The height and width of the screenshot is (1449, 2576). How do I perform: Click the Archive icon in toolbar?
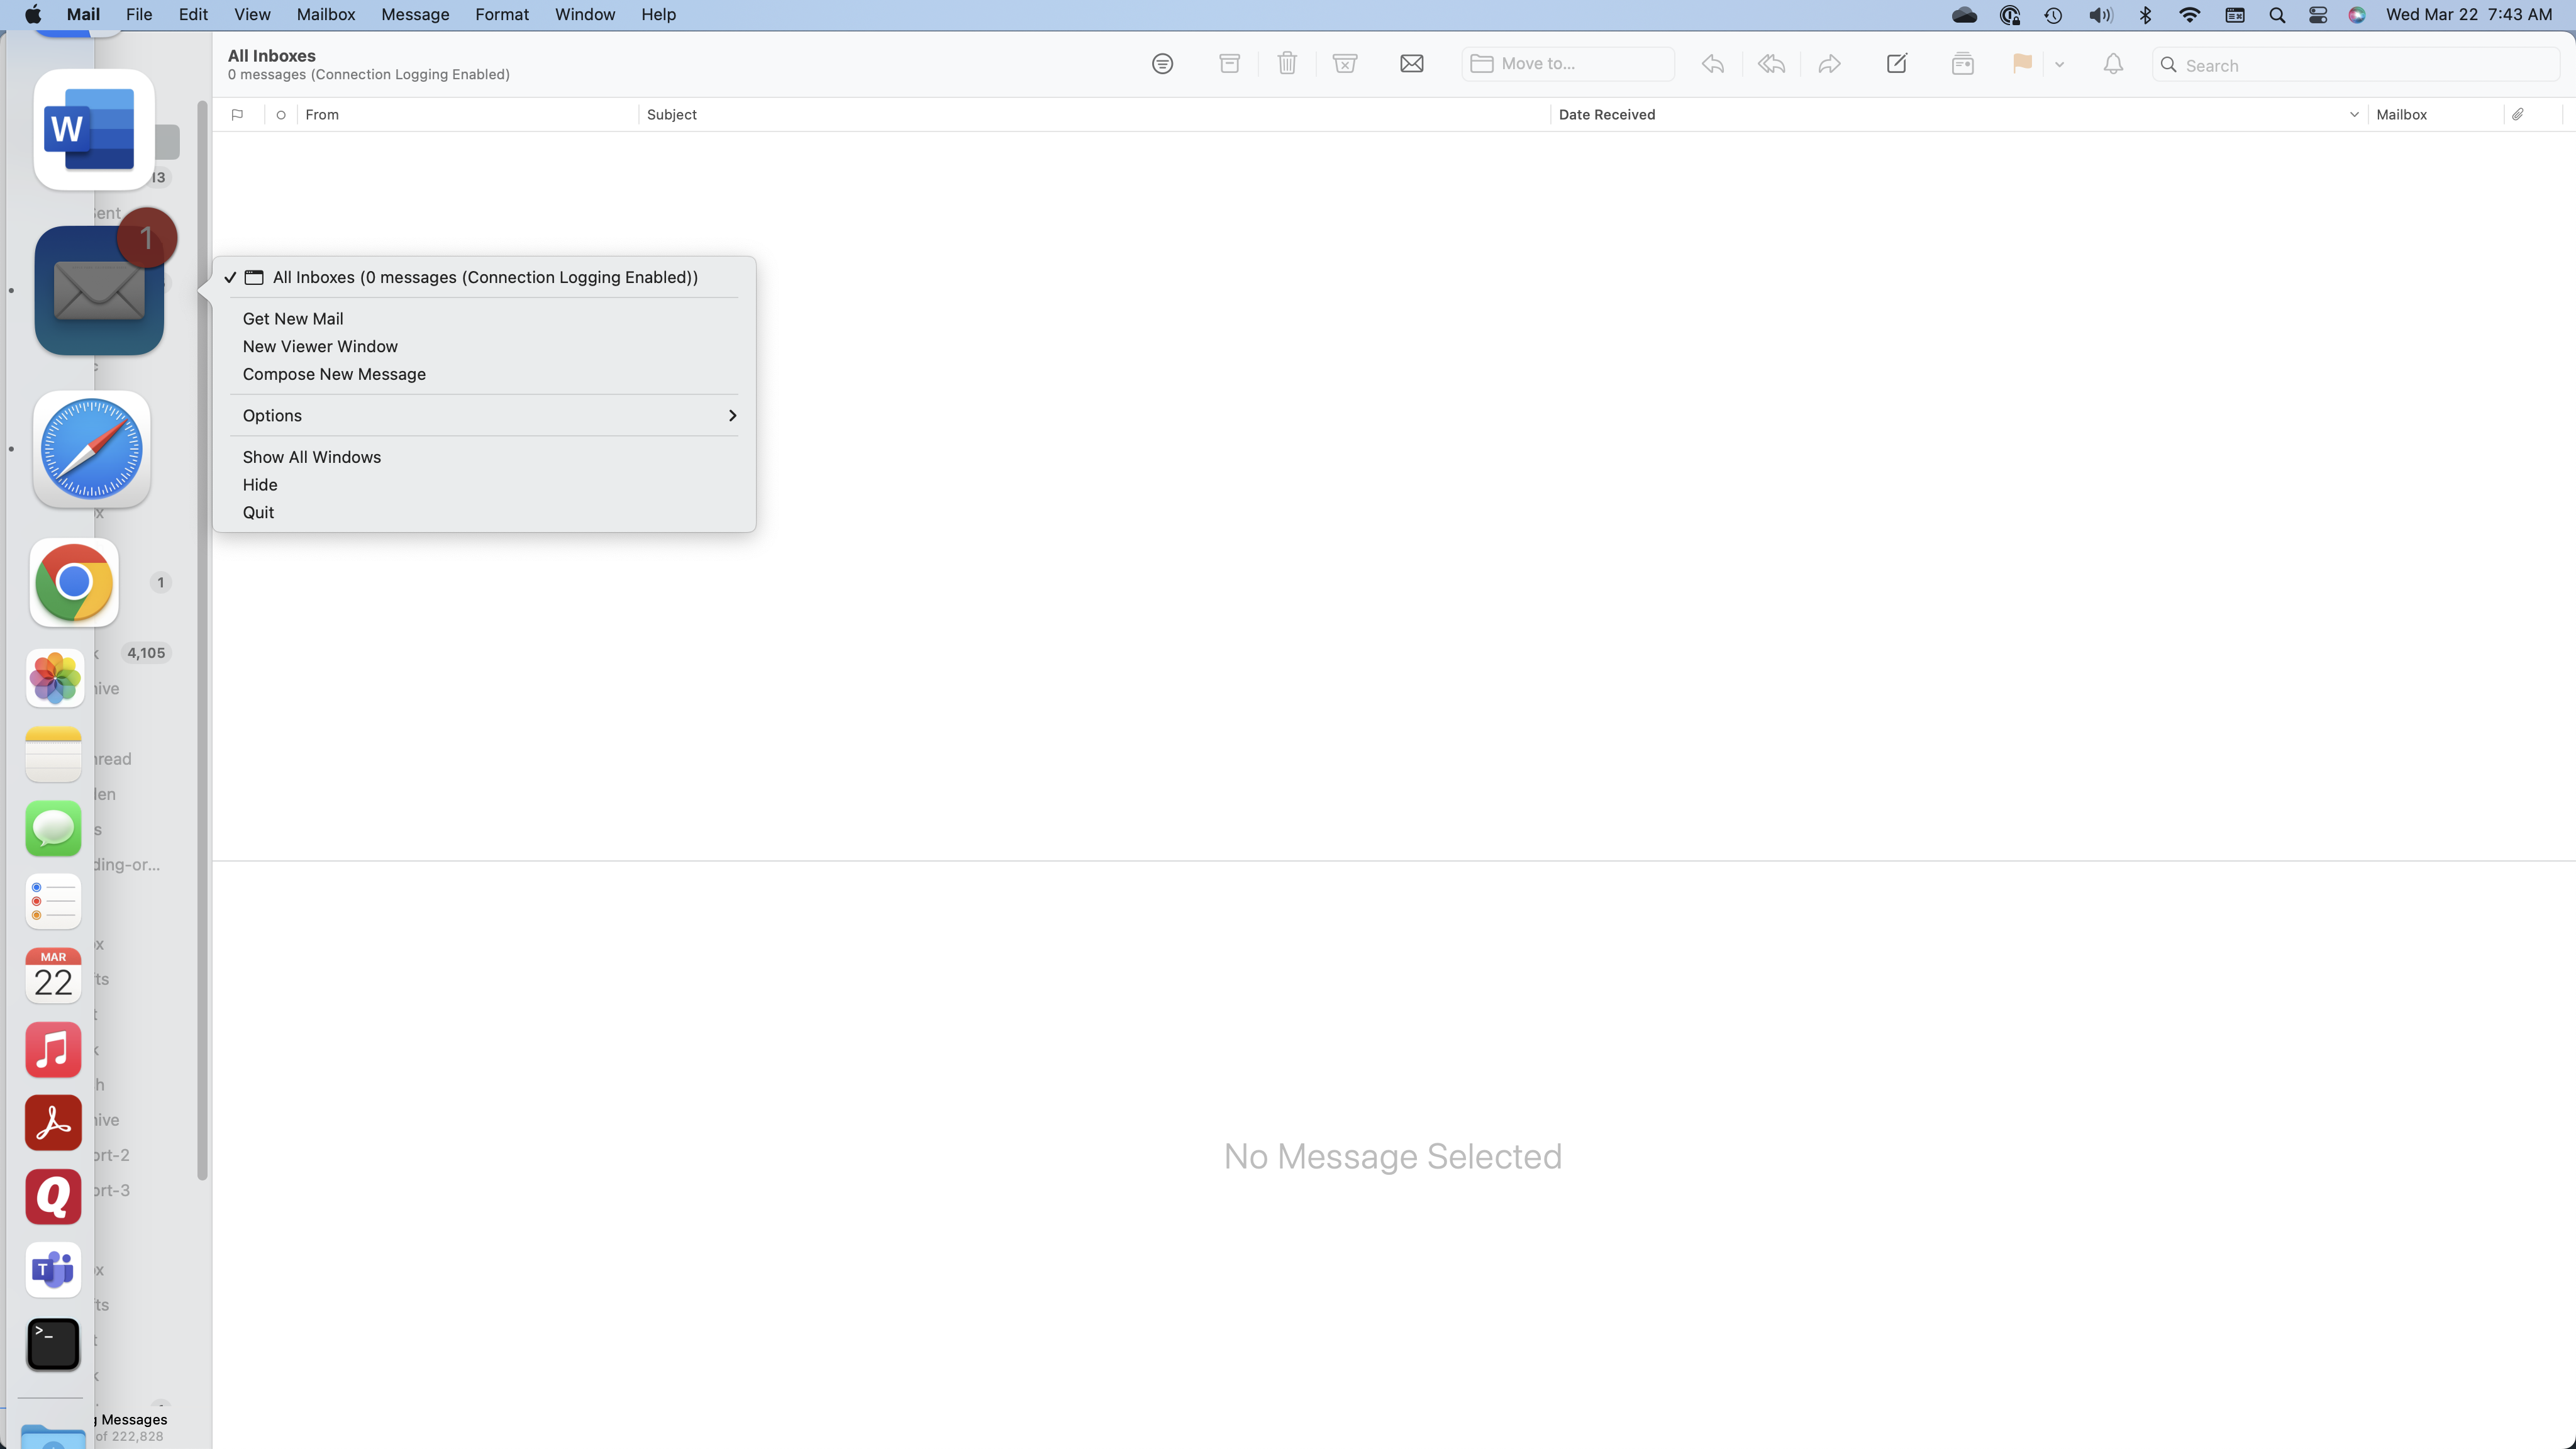pos(1229,64)
